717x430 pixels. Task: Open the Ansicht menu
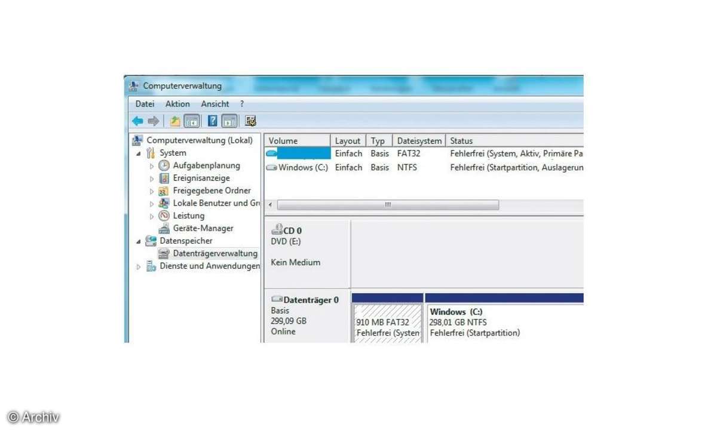215,104
